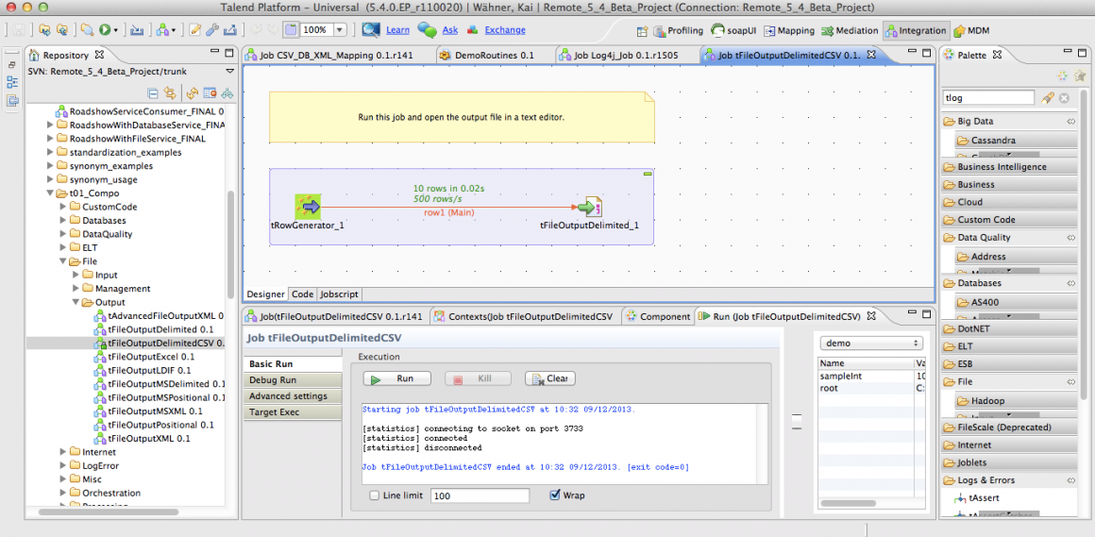Uncheck the Wrap checkbox
The image size is (1095, 537).
click(x=554, y=495)
